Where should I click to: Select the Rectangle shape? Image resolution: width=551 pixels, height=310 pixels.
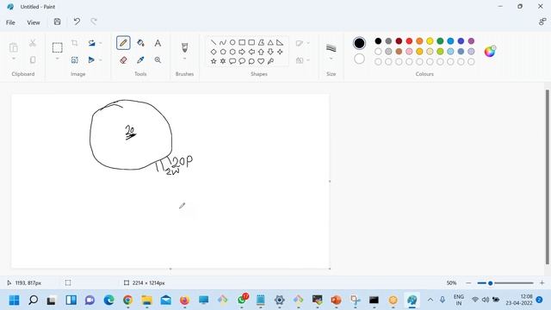point(242,42)
